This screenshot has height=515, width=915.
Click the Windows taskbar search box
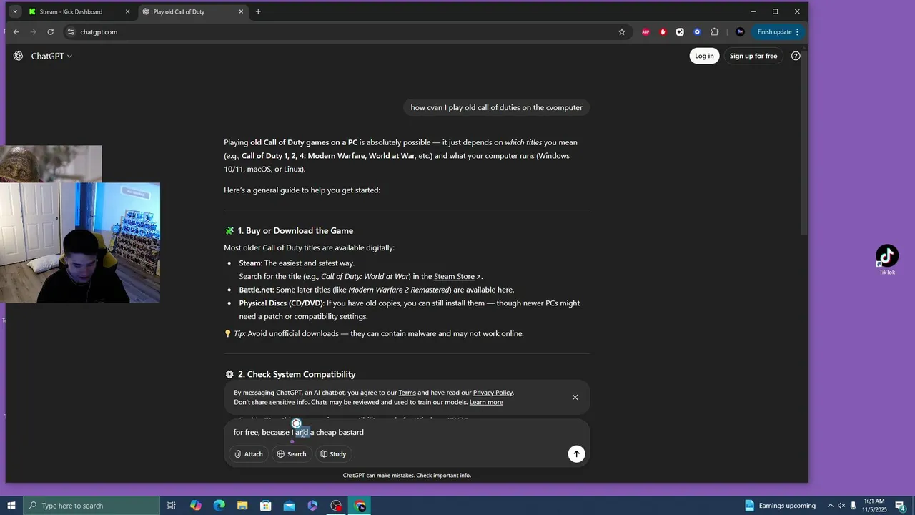click(x=91, y=506)
